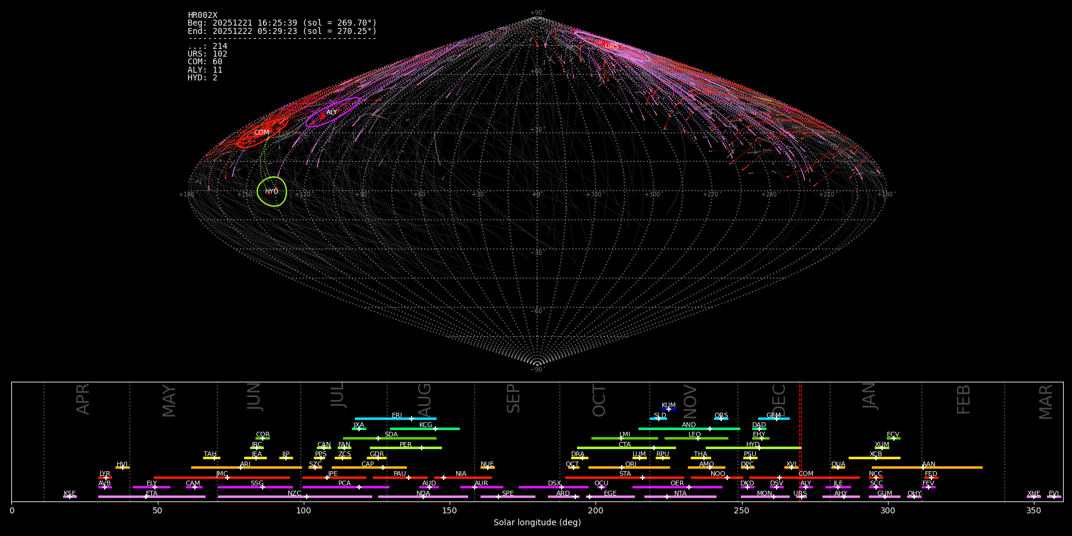Click the red STA shower bar
1072x536 pixels.
(x=625, y=478)
